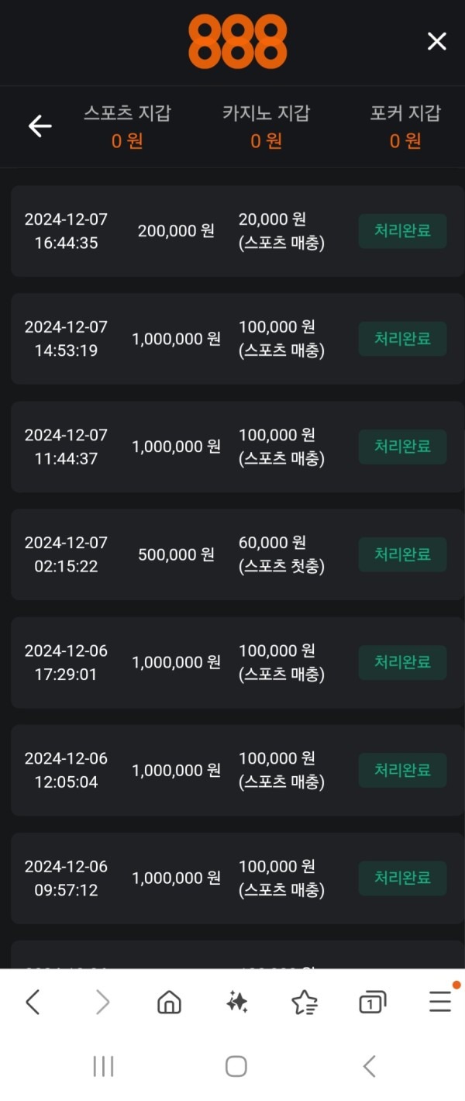Tap the sparkle AI assistant icon
Image resolution: width=465 pixels, height=1101 pixels.
coord(236,1001)
